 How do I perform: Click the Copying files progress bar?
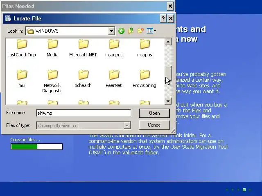click(36, 147)
